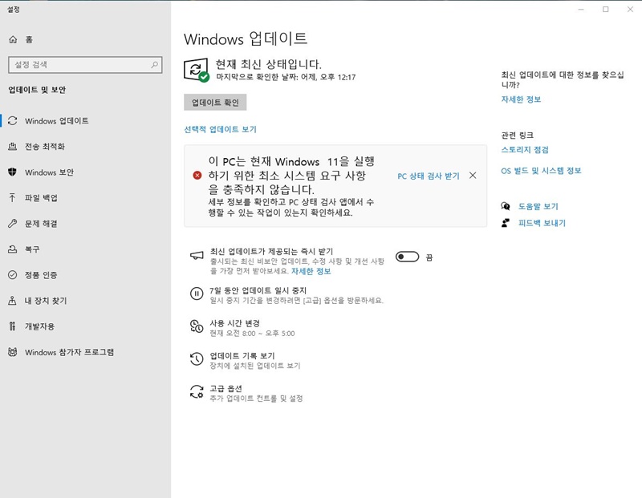The image size is (642, 498).
Task: Click the 피드백 보내기 person icon
Action: [x=506, y=223]
